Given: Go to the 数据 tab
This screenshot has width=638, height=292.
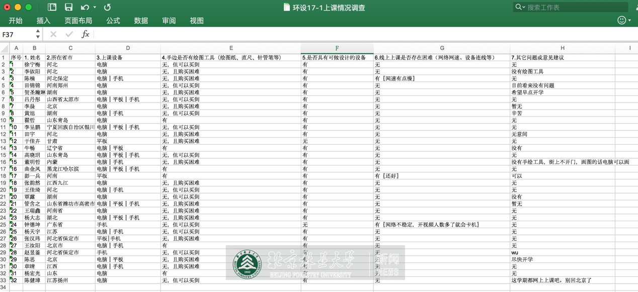Looking at the screenshot, I should [141, 21].
